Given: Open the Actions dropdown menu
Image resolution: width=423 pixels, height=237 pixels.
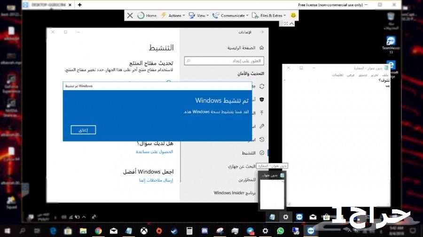Looking at the screenshot, I should point(173,15).
